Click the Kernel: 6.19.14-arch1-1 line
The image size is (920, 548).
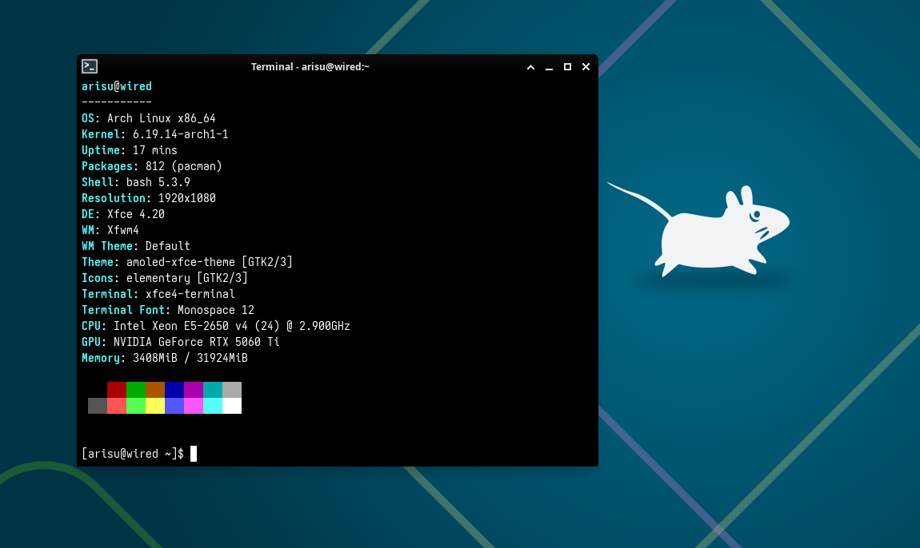coord(155,134)
